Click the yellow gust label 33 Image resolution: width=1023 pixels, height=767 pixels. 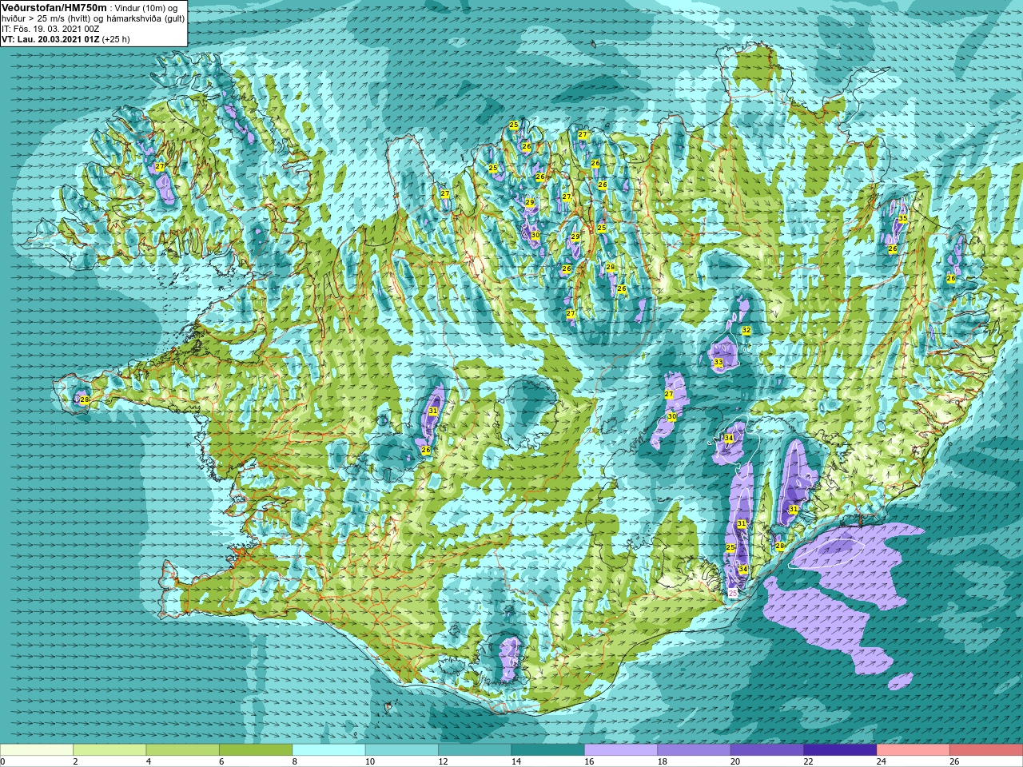coord(718,363)
